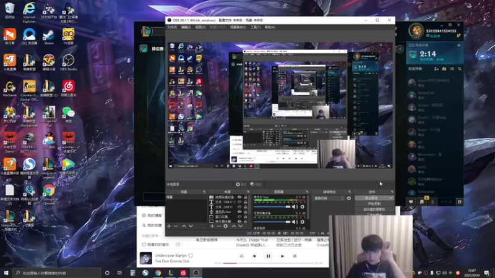Click the taskbar search box
Viewport: 495px width, 278px height.
tap(57, 273)
